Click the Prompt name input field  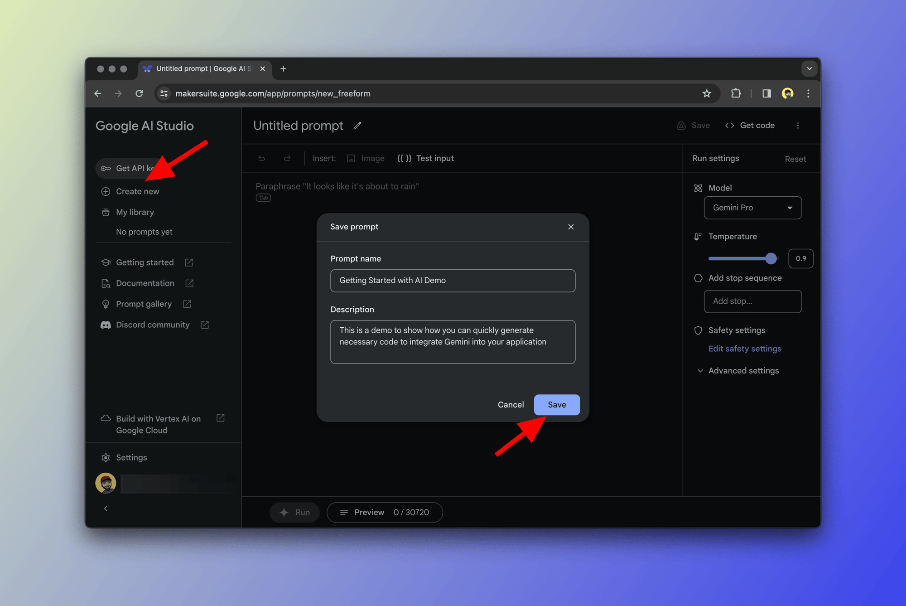pyautogui.click(x=453, y=280)
